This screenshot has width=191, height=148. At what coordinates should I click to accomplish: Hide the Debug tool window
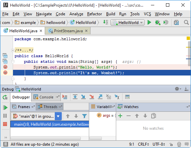click(x=186, y=89)
